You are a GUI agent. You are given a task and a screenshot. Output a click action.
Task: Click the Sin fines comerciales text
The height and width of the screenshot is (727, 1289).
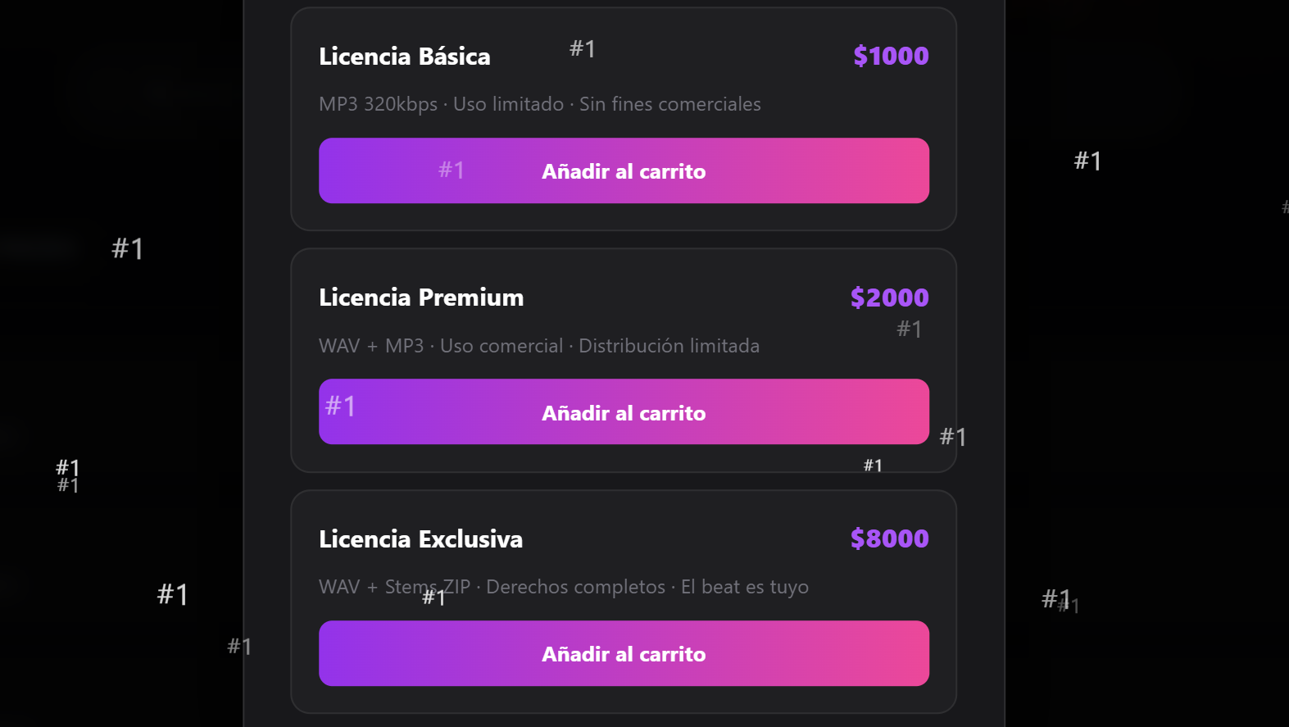[670, 104]
